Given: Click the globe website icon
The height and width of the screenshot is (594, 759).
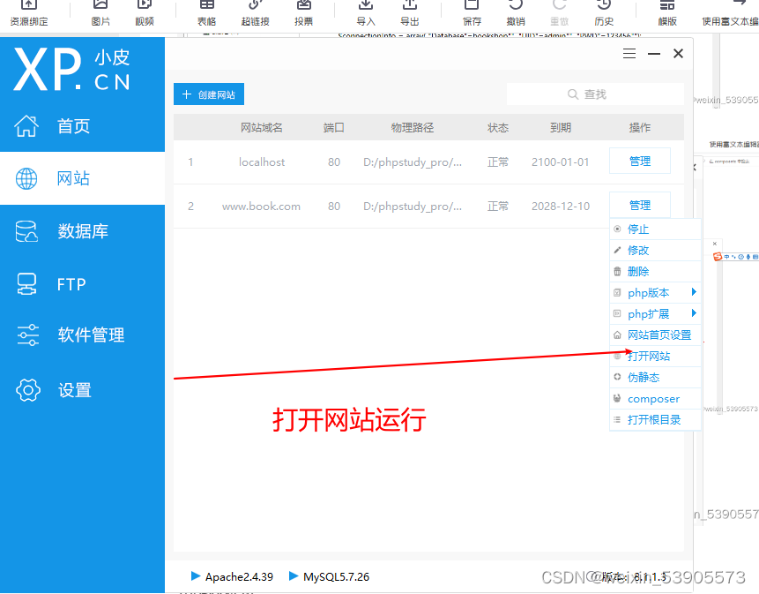Looking at the screenshot, I should pos(26,179).
